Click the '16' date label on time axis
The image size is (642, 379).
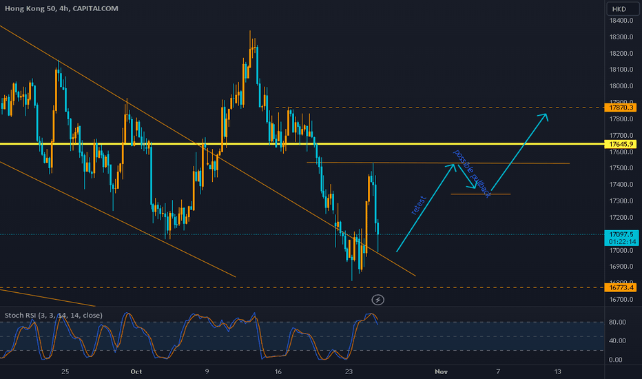point(278,371)
